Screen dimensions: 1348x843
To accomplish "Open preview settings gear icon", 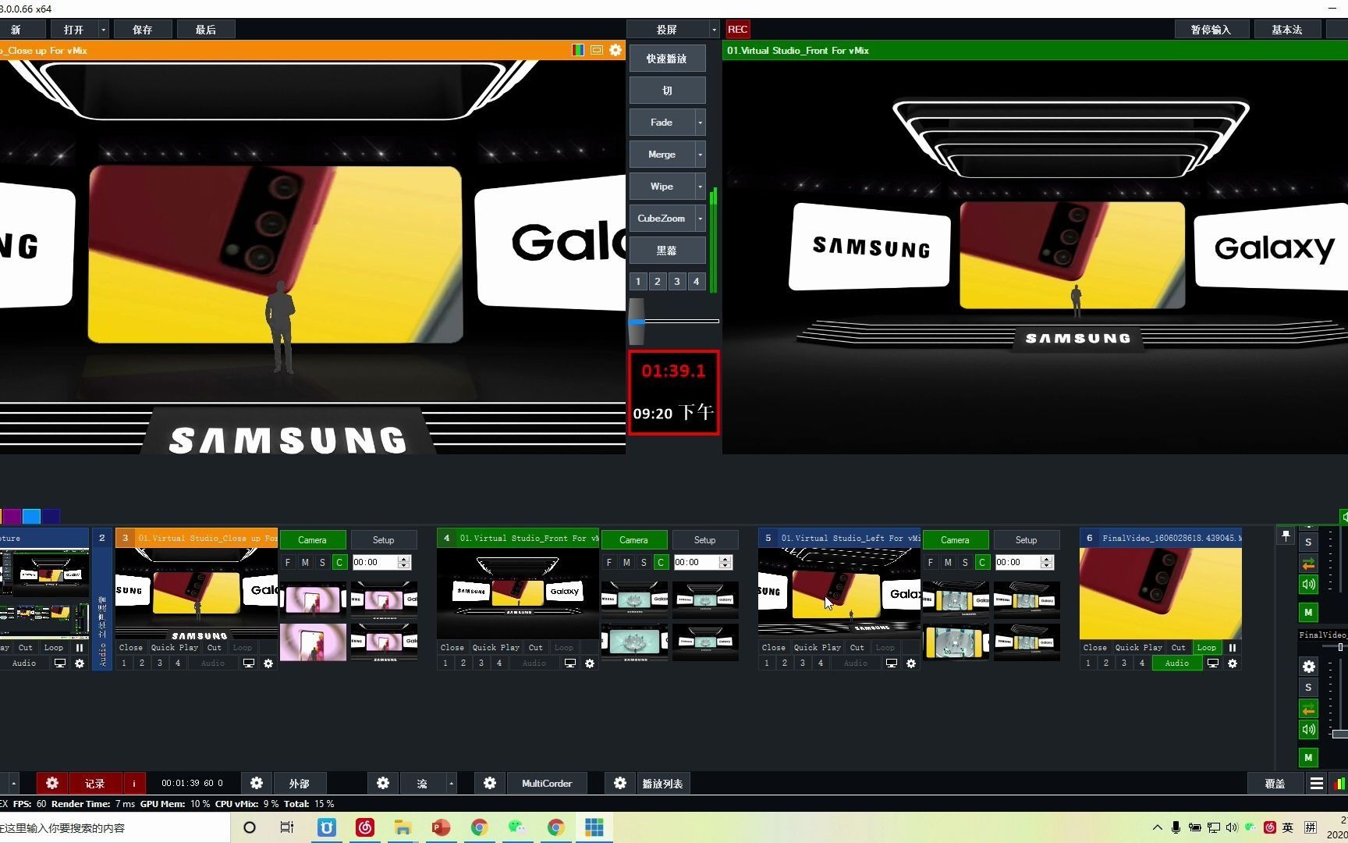I will (x=615, y=50).
